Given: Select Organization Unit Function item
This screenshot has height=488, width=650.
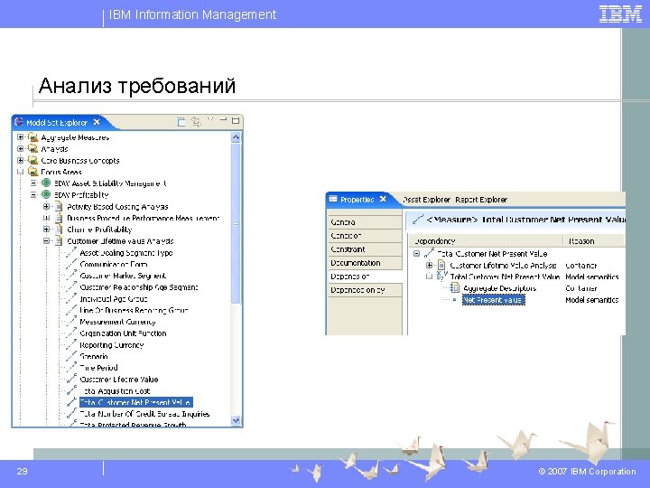Looking at the screenshot, I should click(x=123, y=333).
